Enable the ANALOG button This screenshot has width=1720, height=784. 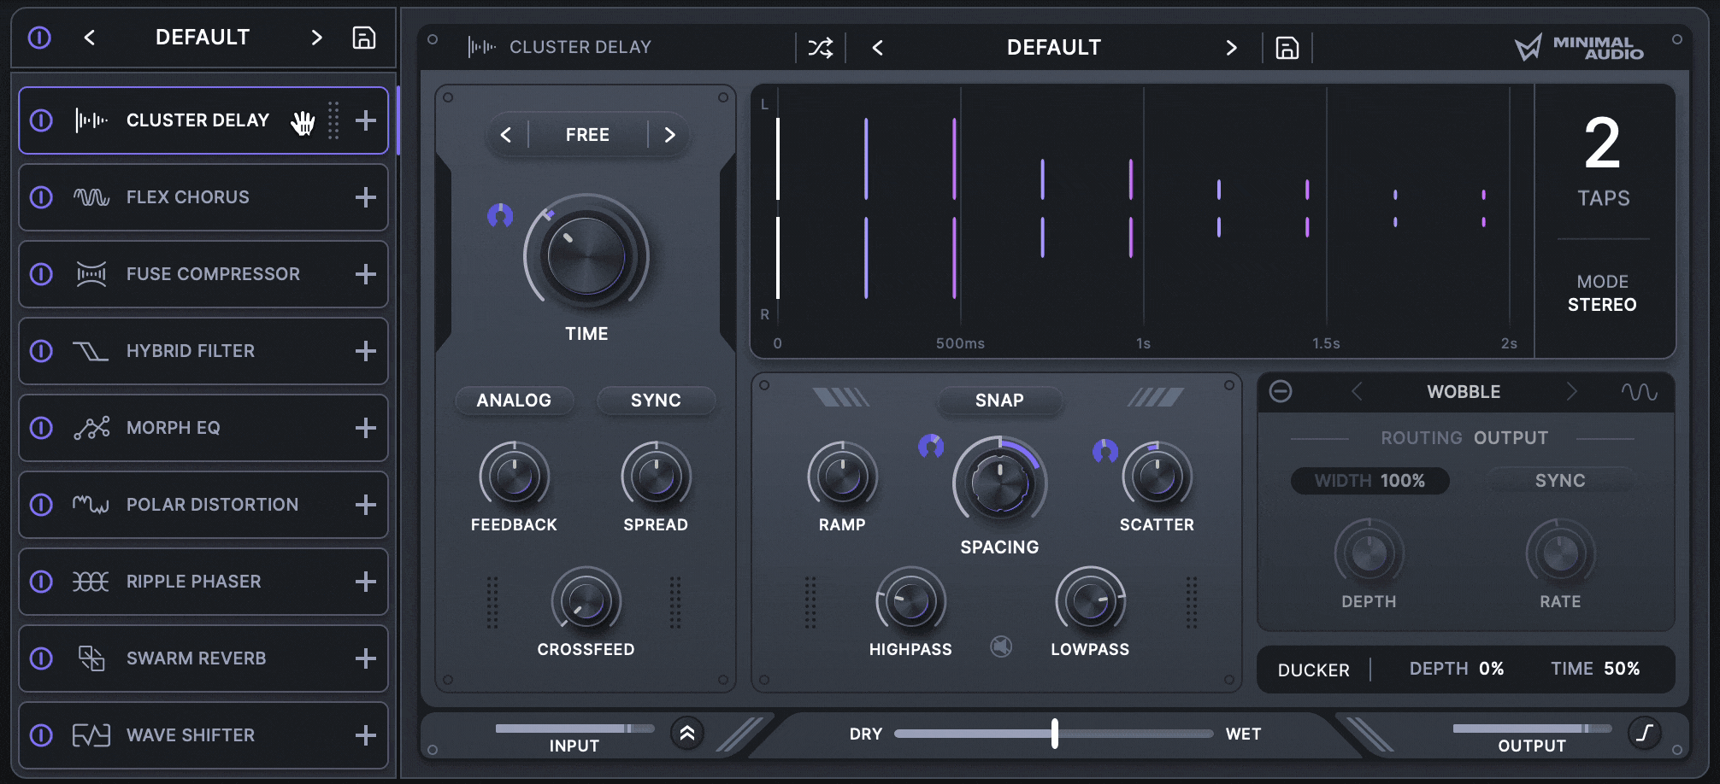[514, 401]
